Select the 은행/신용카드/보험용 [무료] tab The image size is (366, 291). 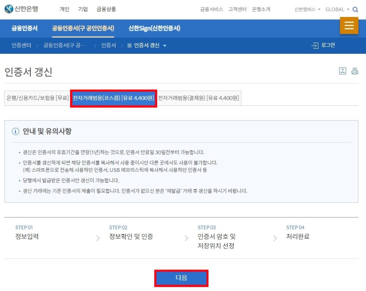[x=38, y=98]
